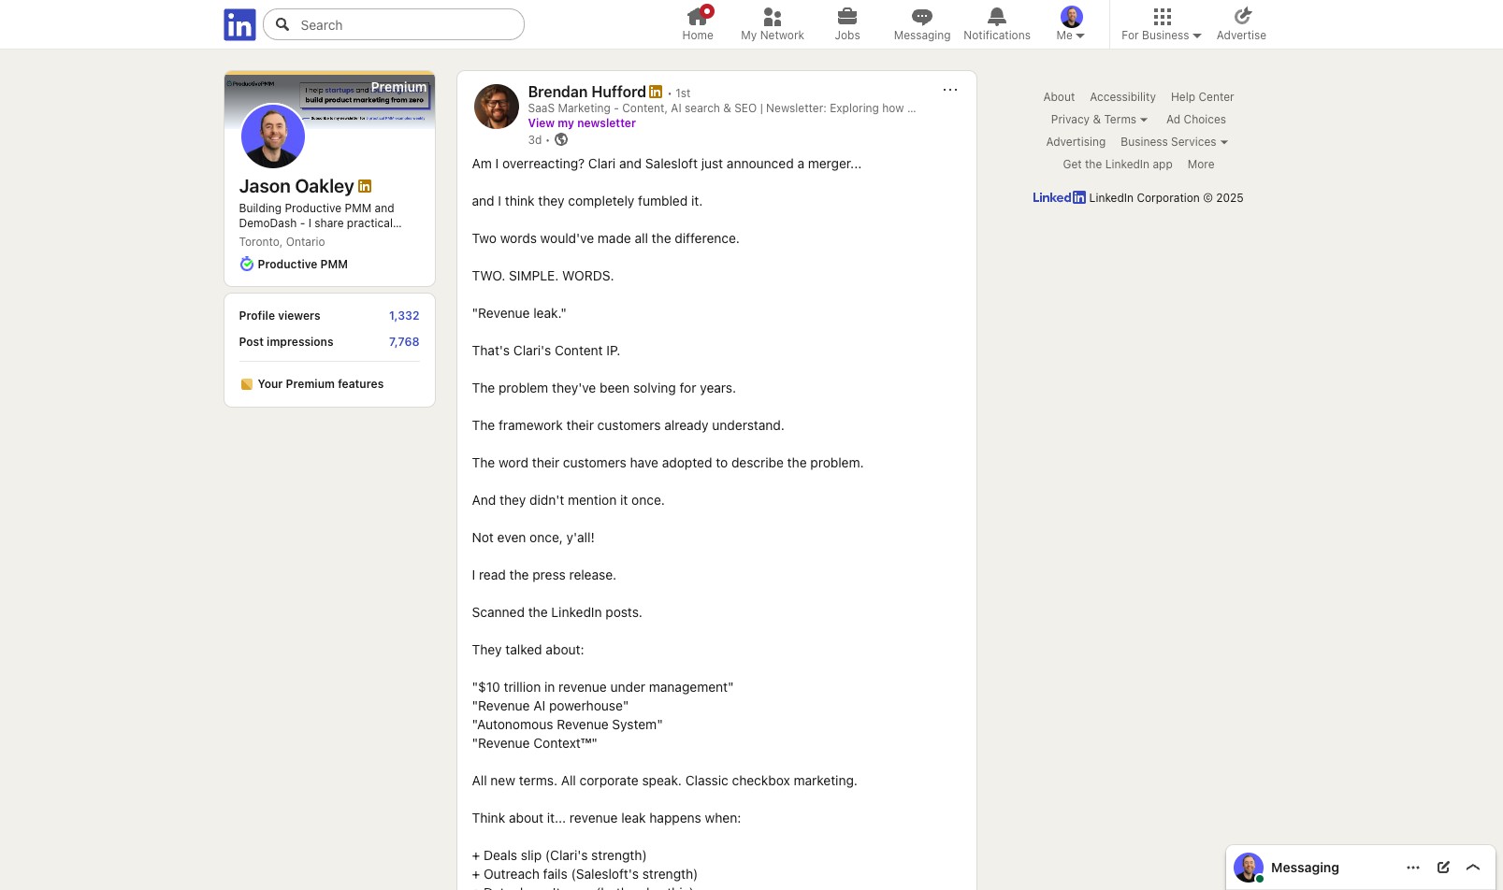Click the 'TWO. SIMPLE. WORDS.' post line
Image resolution: width=1503 pixels, height=890 pixels.
click(x=543, y=276)
